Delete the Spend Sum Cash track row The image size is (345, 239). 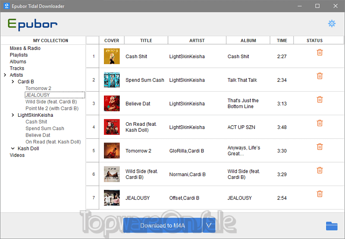click(x=320, y=76)
